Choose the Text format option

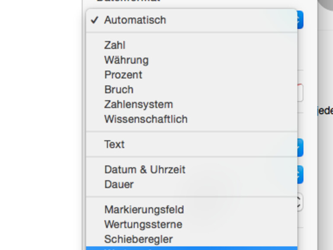coord(114,144)
